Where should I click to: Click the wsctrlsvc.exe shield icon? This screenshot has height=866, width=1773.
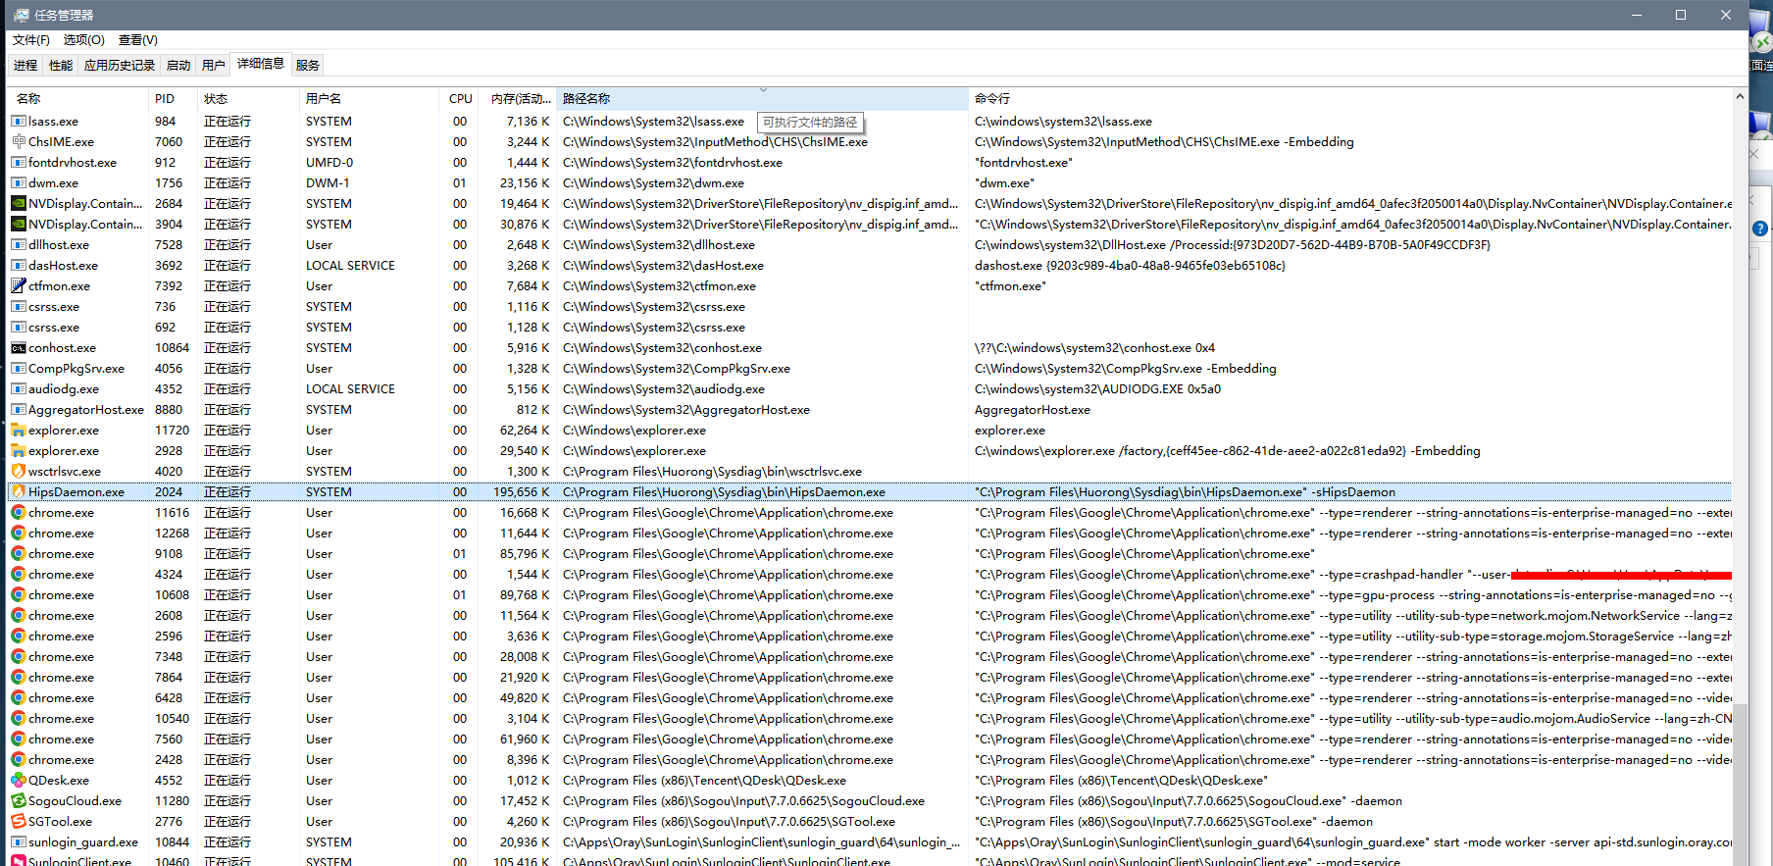pyautogui.click(x=18, y=472)
